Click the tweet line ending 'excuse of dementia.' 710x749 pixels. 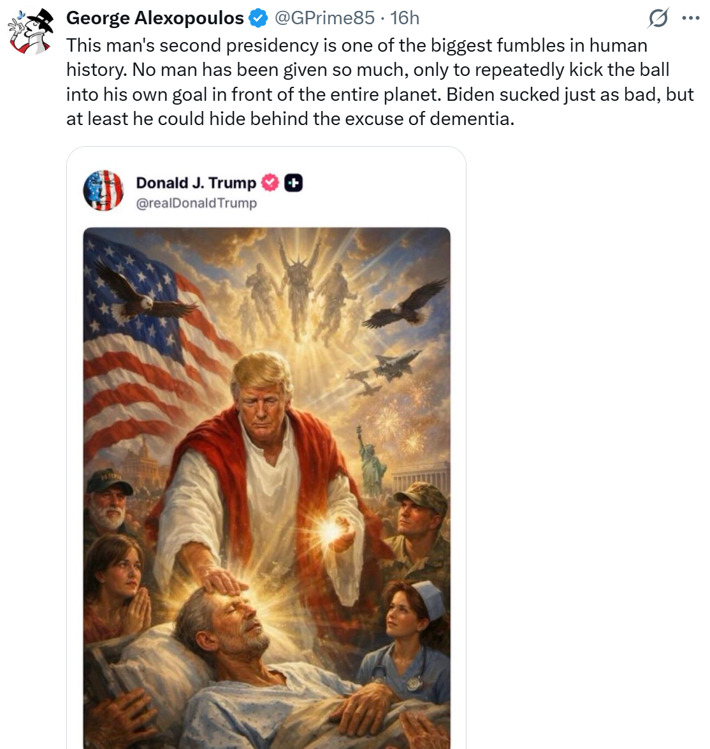[x=290, y=119]
